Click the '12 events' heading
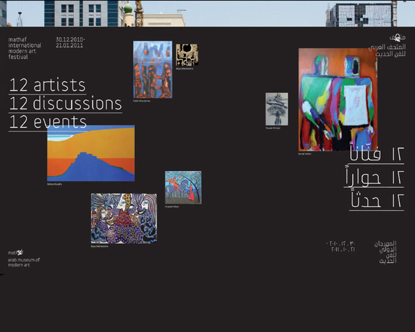This screenshot has height=332, width=415. point(48,122)
